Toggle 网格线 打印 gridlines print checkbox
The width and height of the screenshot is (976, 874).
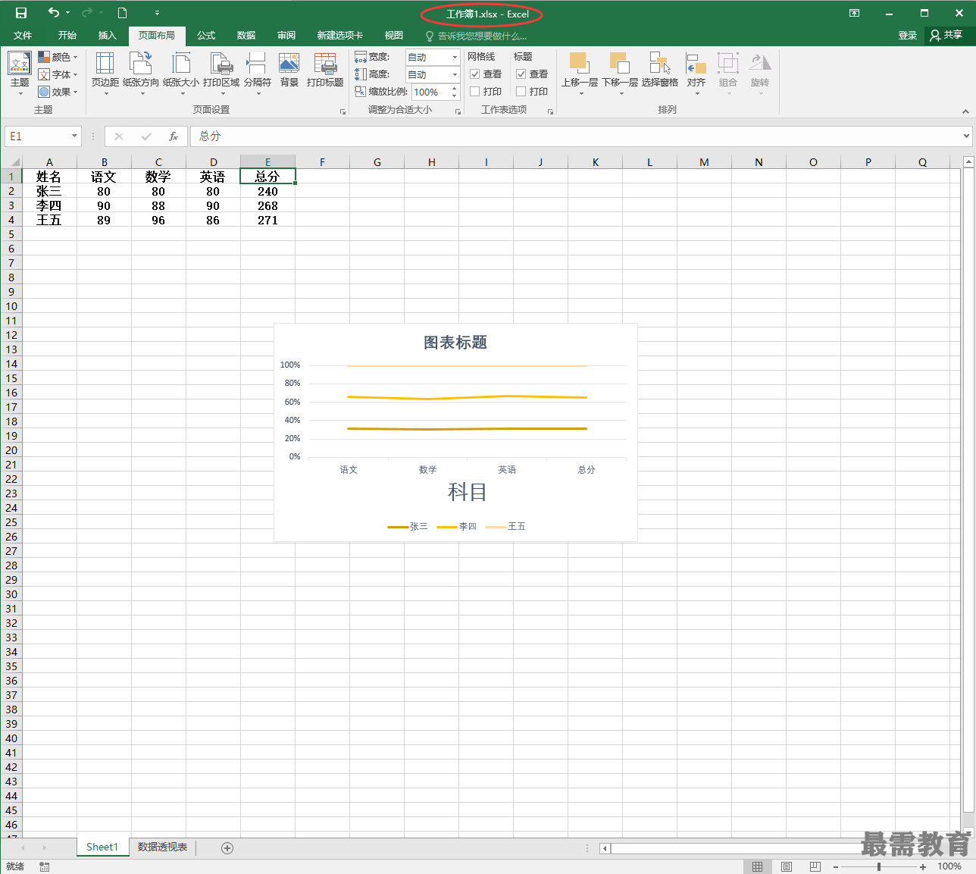(475, 92)
